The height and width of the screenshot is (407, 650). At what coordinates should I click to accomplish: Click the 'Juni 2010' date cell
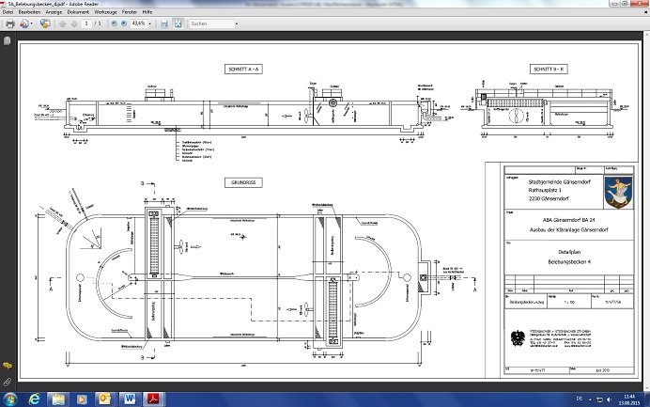[x=602, y=370]
